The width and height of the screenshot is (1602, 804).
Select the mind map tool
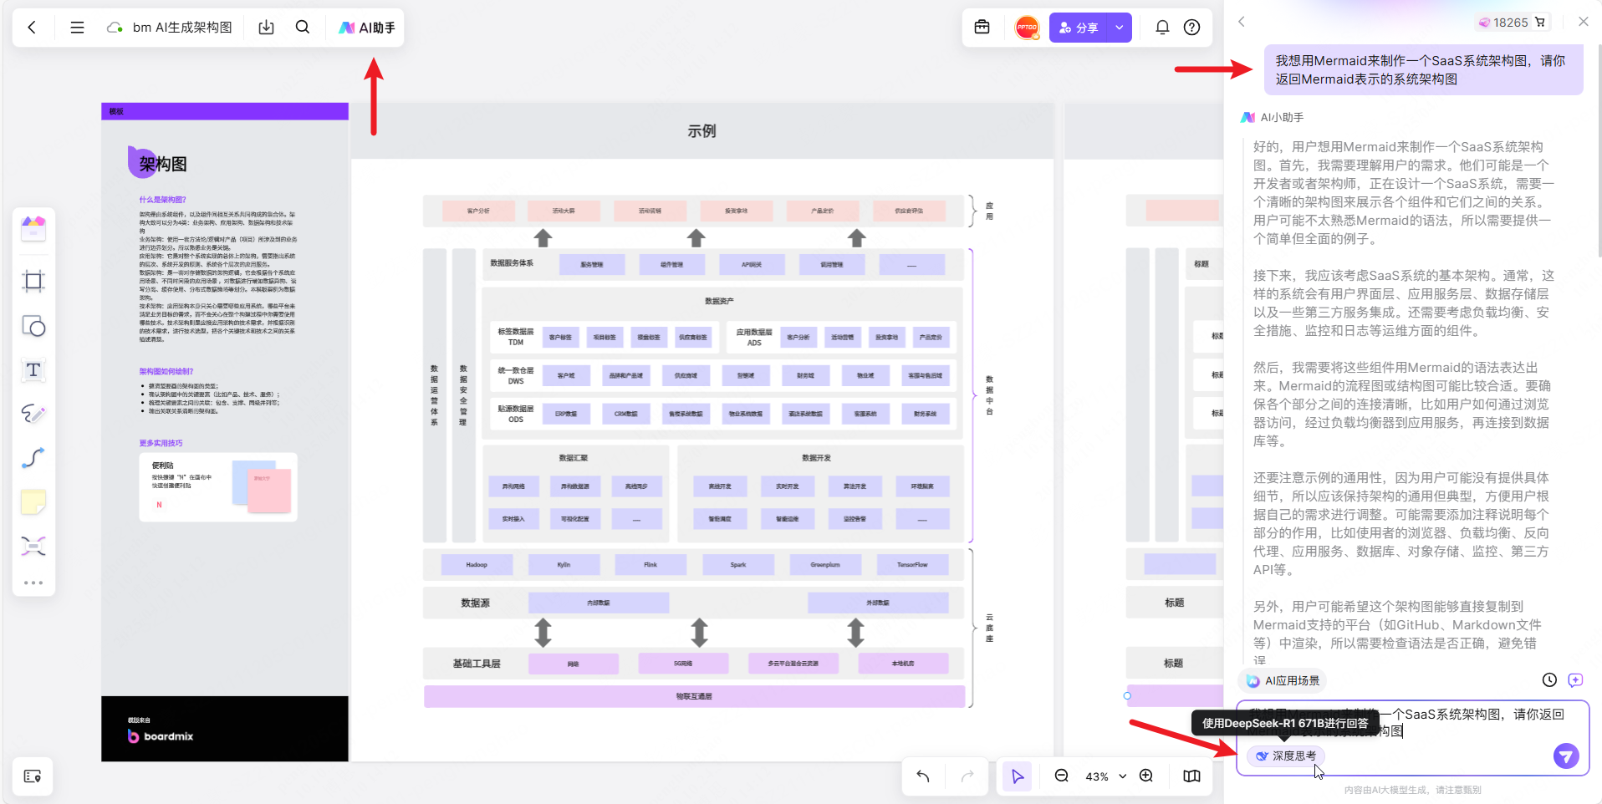pyautogui.click(x=33, y=546)
